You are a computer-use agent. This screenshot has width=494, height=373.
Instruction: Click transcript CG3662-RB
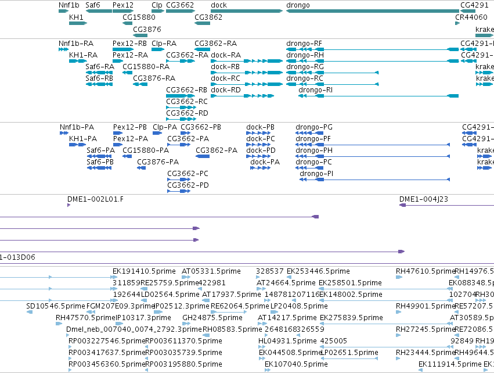tap(186, 90)
